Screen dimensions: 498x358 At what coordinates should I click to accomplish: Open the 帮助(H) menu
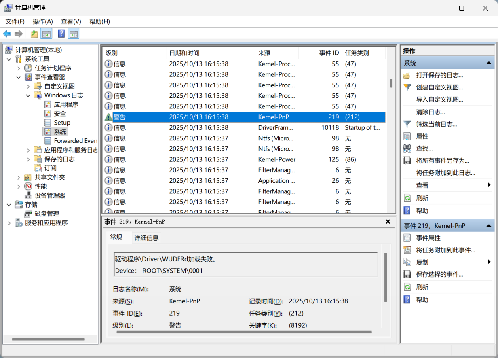tap(99, 21)
